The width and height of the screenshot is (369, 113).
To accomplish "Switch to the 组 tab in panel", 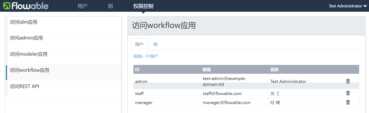I will pos(155,44).
